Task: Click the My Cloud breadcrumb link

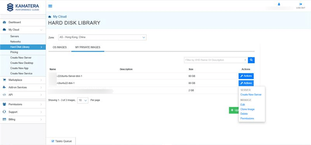Action: pos(60,17)
